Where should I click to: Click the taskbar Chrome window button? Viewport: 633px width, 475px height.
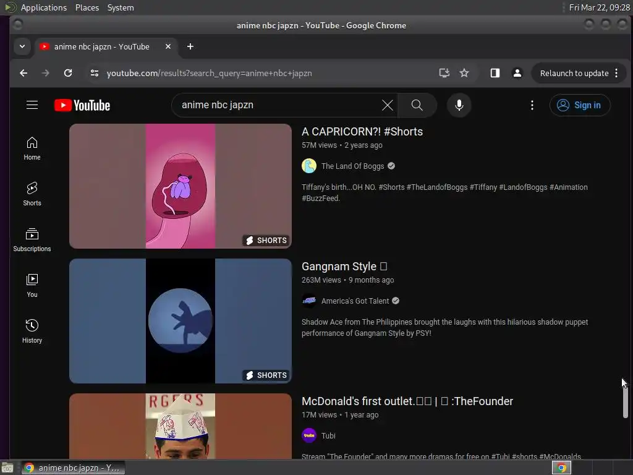pyautogui.click(x=74, y=468)
